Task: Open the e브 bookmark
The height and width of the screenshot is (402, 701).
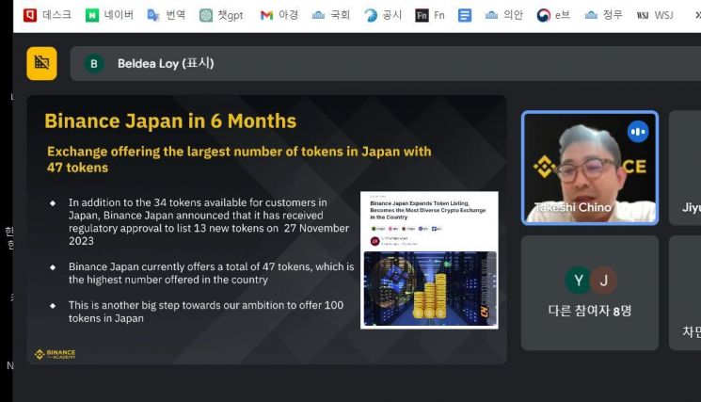Action: 553,15
